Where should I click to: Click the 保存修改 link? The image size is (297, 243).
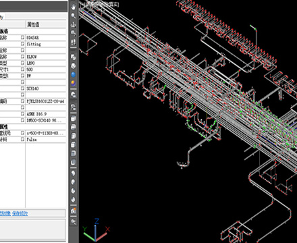(x=20, y=213)
